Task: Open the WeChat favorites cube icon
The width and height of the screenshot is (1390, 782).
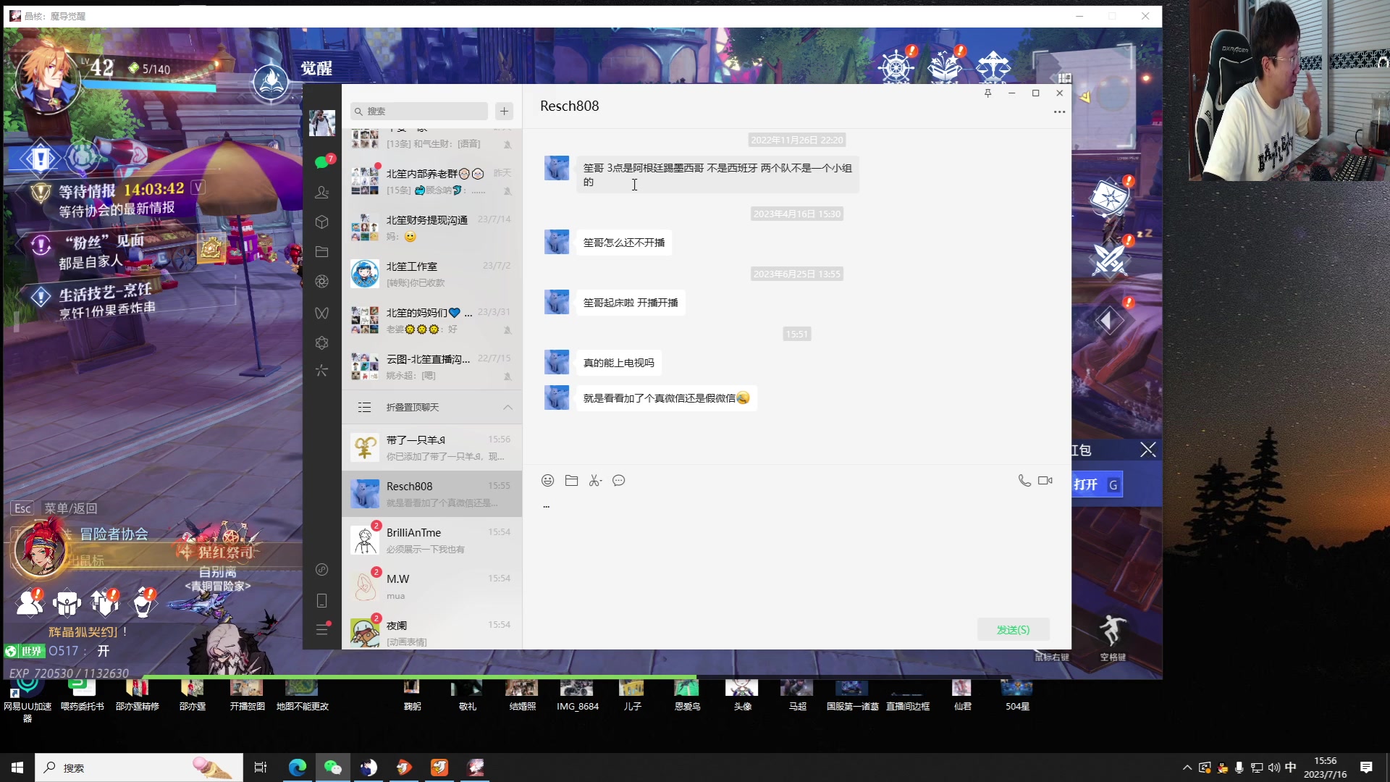Action: click(x=322, y=222)
